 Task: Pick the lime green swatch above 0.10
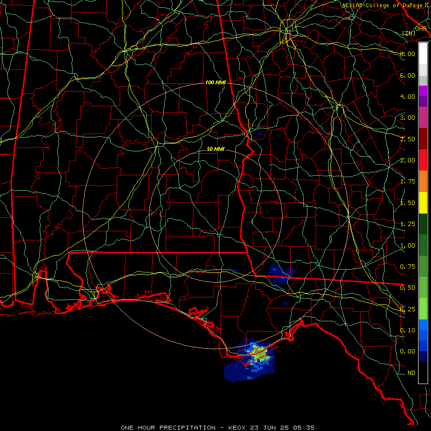click(x=423, y=309)
